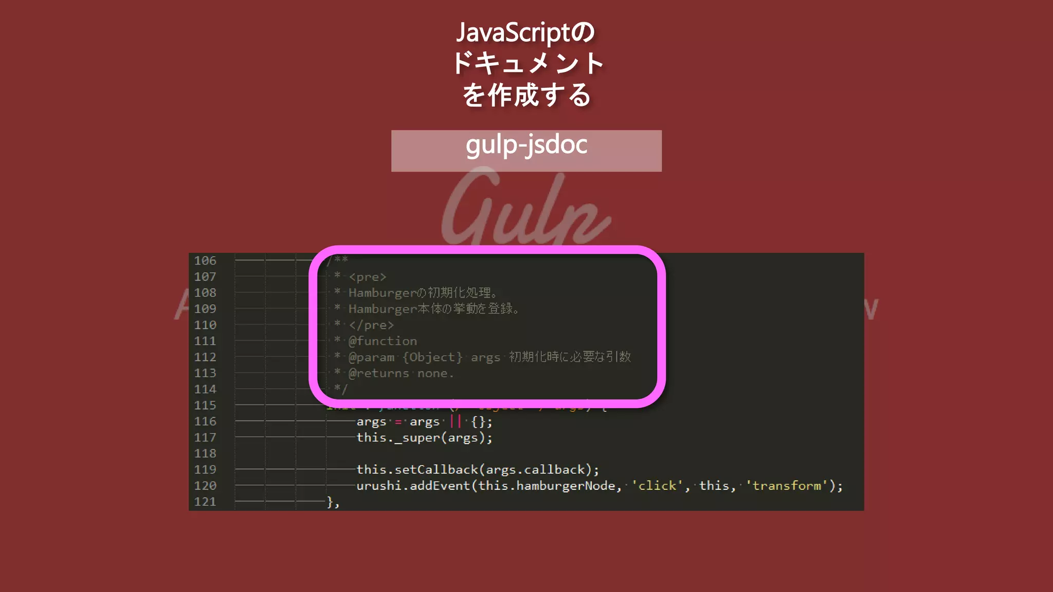Click the 'Hamburger本体の挙動を登録。' comment line

[x=426, y=309]
